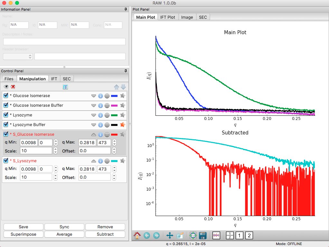Click the Remove button
The height and width of the screenshot is (247, 329).
click(x=105, y=227)
